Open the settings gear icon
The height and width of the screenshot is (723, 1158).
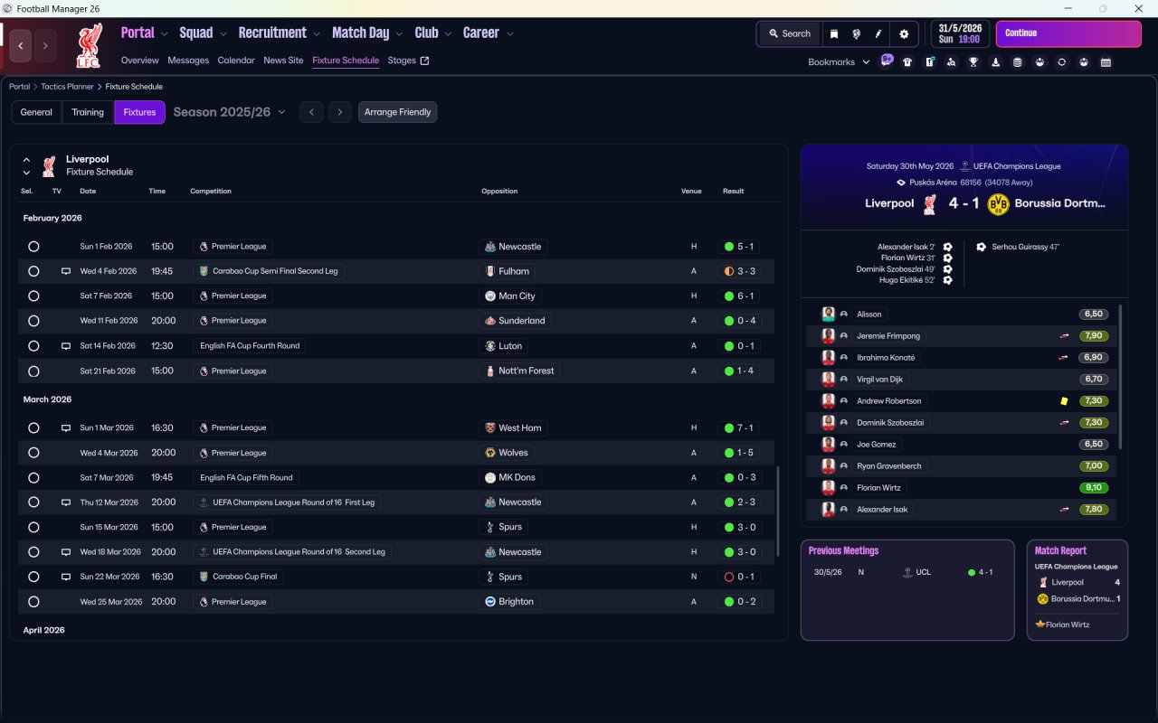click(x=903, y=33)
